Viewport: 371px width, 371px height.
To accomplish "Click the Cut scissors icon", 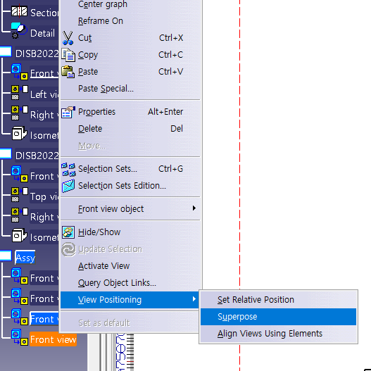I will pyautogui.click(x=68, y=38).
